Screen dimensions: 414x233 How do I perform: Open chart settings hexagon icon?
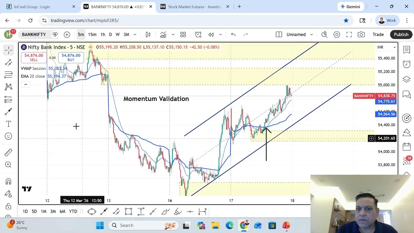[337, 35]
